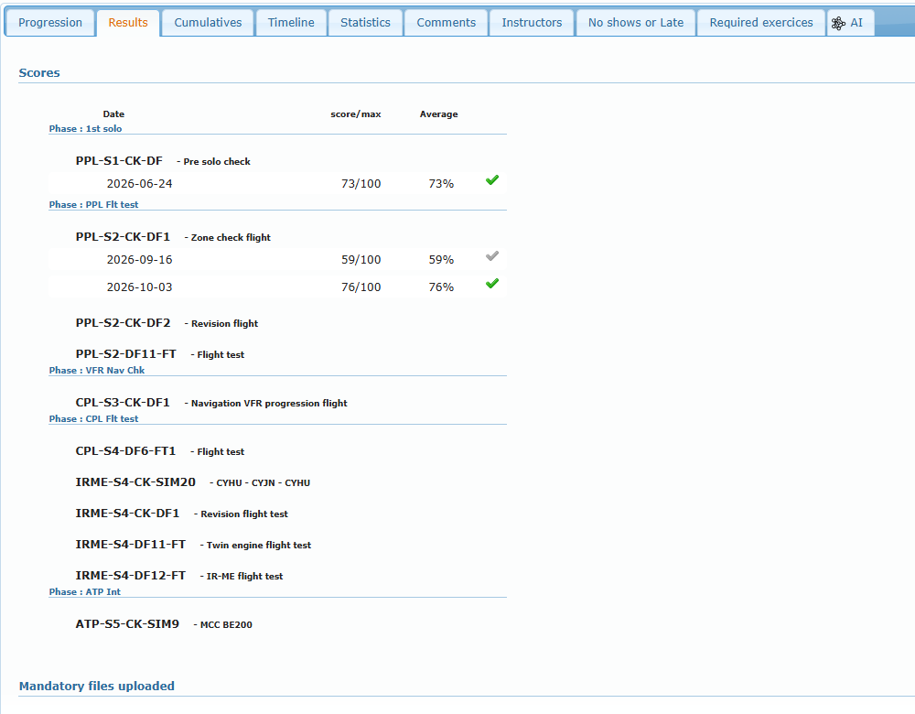This screenshot has height=714, width=915.
Task: Click IRME-S4-DF12-FT exercise code
Action: pyautogui.click(x=130, y=575)
